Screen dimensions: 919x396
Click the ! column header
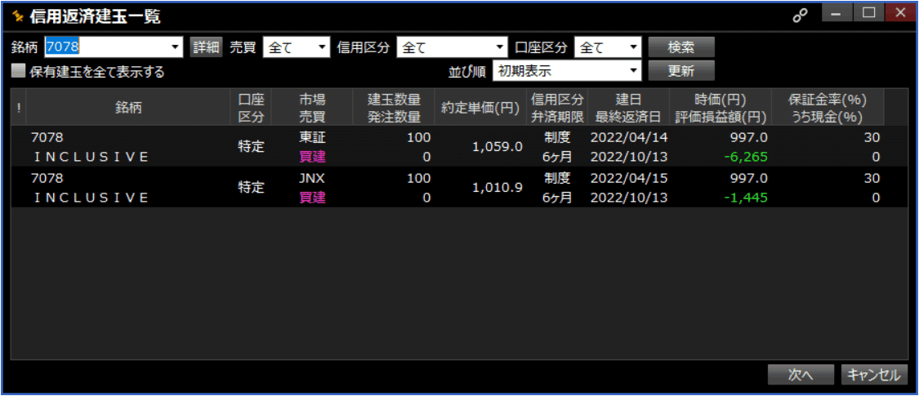[x=19, y=107]
